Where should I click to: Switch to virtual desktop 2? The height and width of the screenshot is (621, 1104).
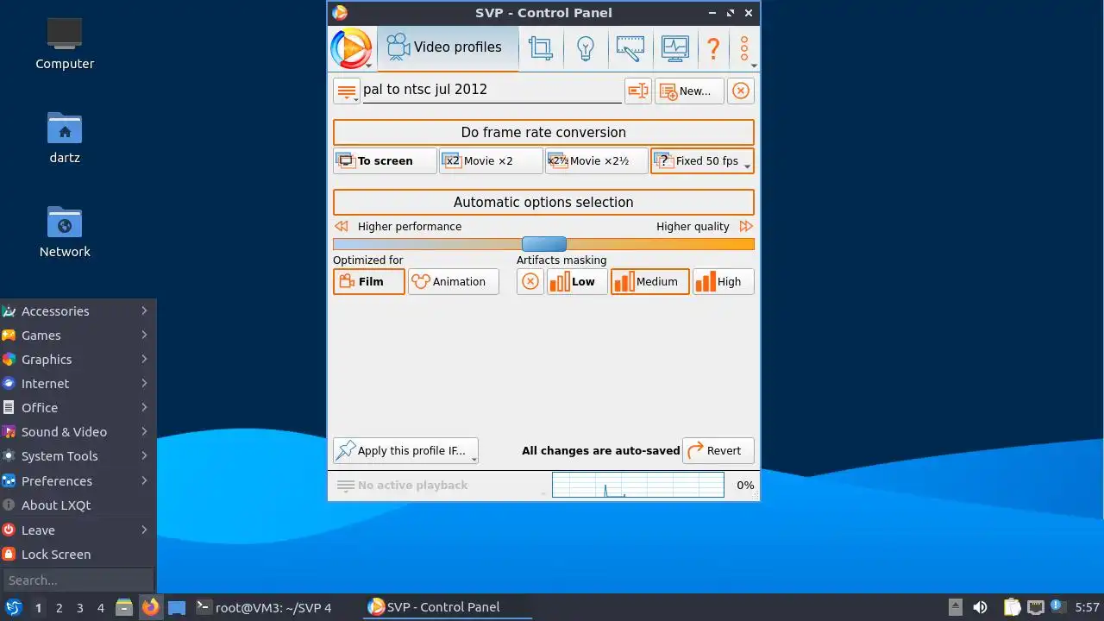coord(59,608)
